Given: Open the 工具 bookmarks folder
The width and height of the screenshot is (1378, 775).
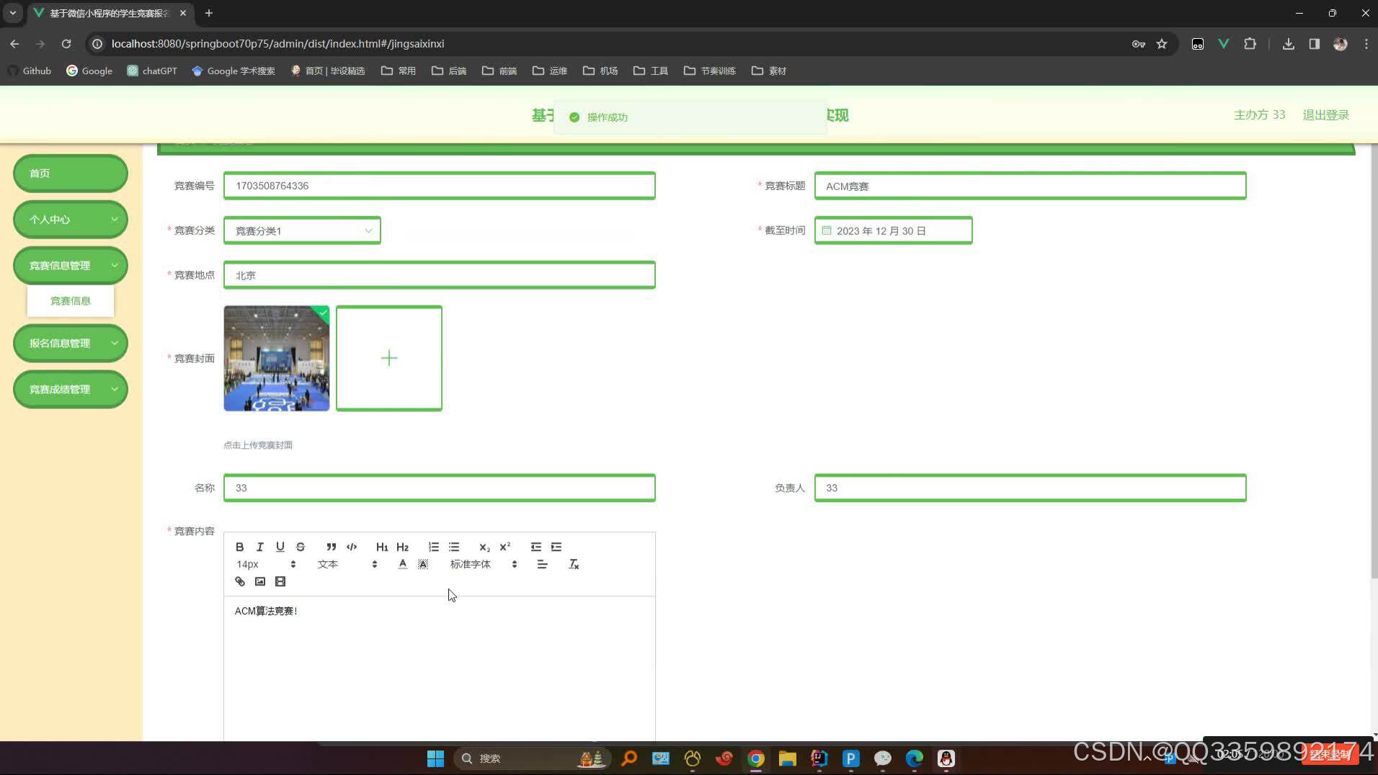Looking at the screenshot, I should (x=651, y=71).
